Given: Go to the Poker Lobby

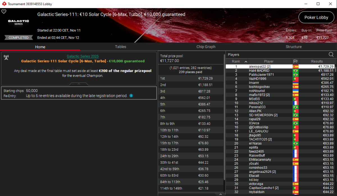Looking at the screenshot, I should point(316,17).
